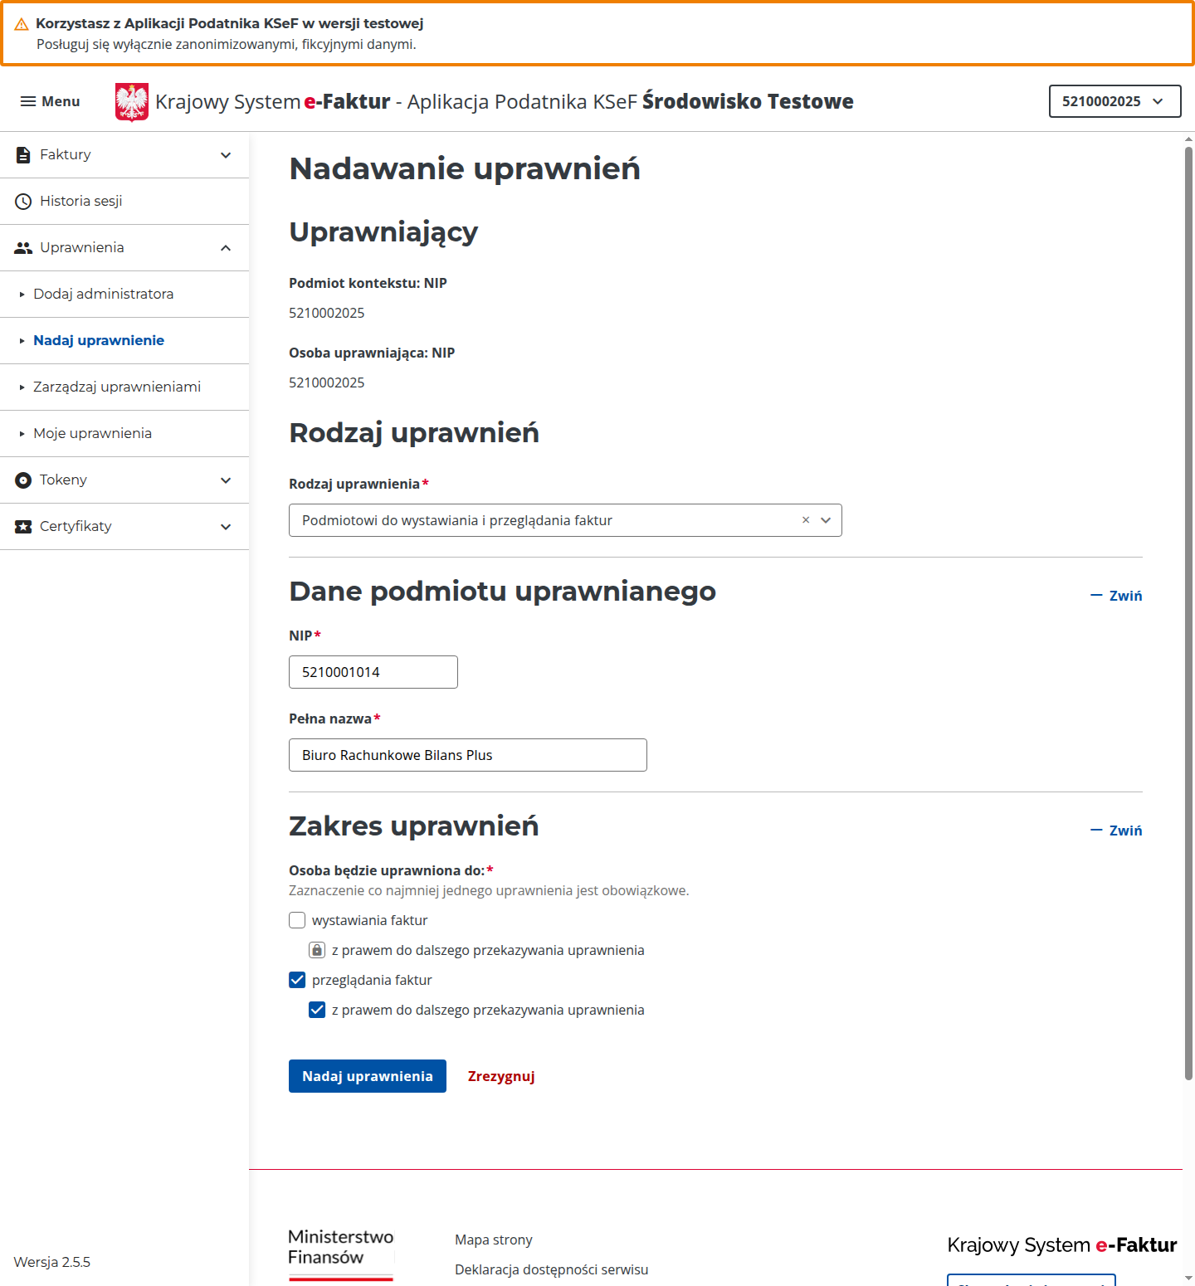This screenshot has width=1195, height=1286.
Task: Click the Krajowy System e-Faktur footer logo
Action: tap(1062, 1245)
